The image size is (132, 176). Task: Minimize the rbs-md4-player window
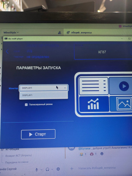pos(122,38)
